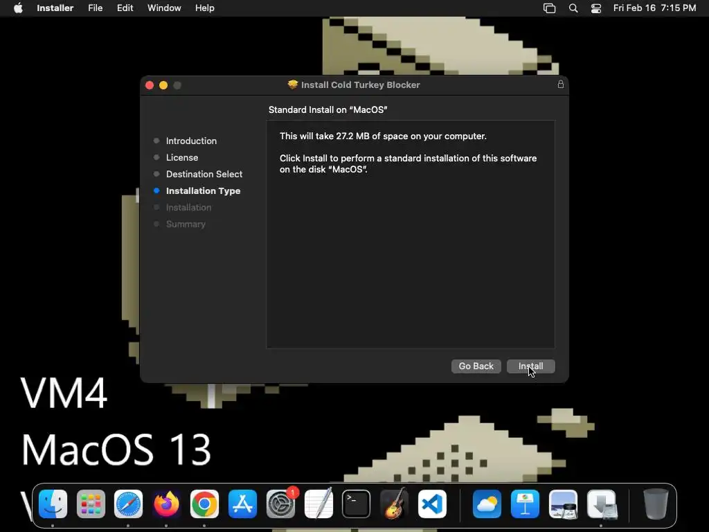This screenshot has height=532, width=709.
Task: Select the Installation Type step
Action: click(x=203, y=191)
